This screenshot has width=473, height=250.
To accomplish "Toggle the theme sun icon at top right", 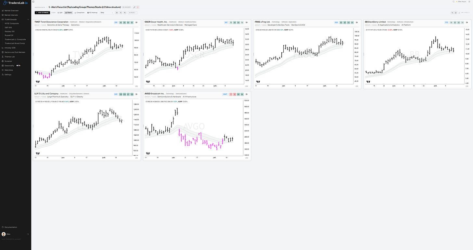I will (469, 2).
